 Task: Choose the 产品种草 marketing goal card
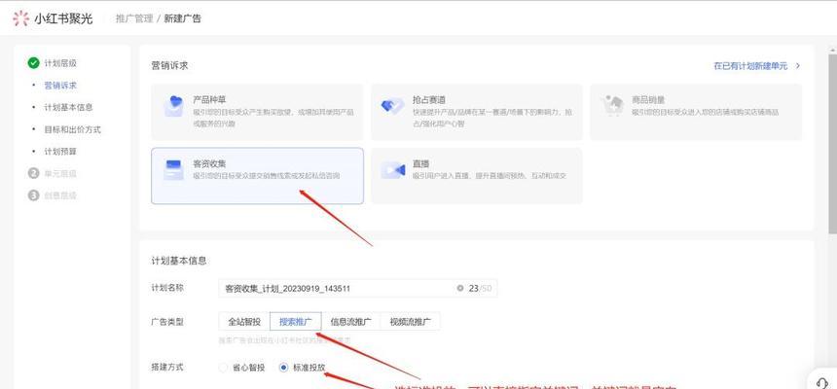(x=257, y=112)
